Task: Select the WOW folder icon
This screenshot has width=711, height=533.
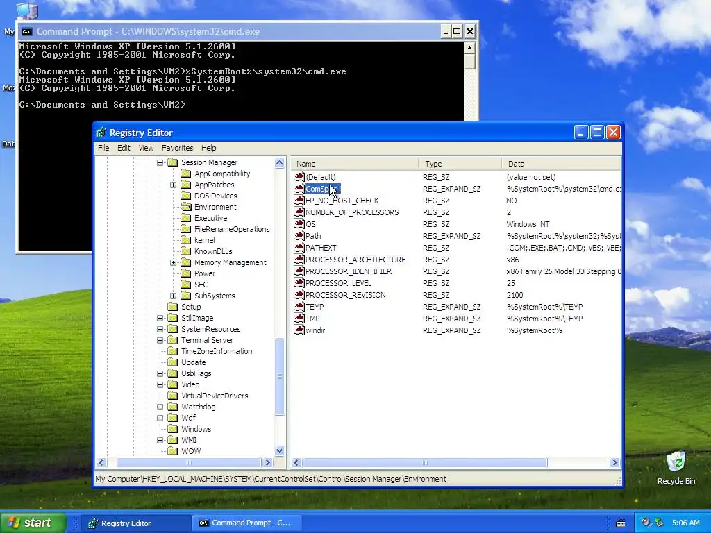Action: coord(172,451)
